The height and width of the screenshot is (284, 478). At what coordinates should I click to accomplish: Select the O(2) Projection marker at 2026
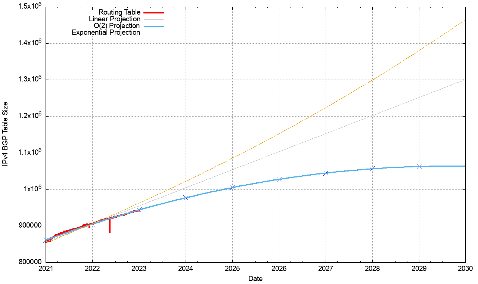279,179
